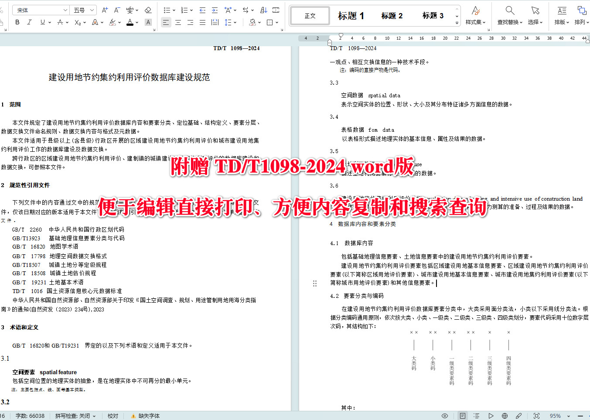Justify the paragraph text

point(203,22)
